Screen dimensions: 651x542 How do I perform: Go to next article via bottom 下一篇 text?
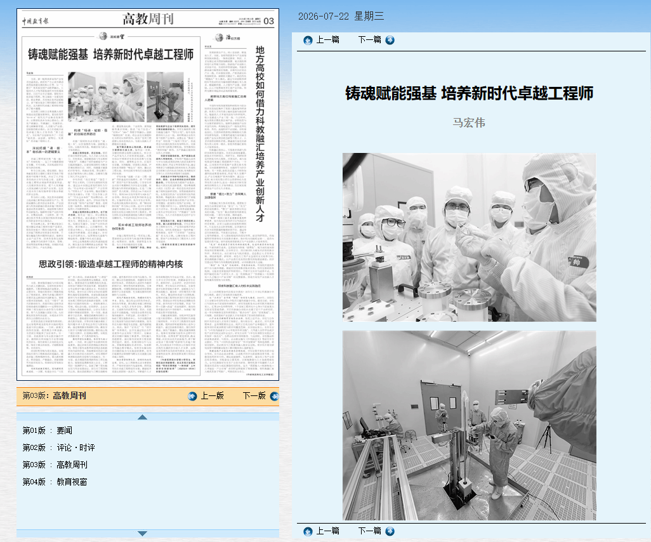pos(369,531)
